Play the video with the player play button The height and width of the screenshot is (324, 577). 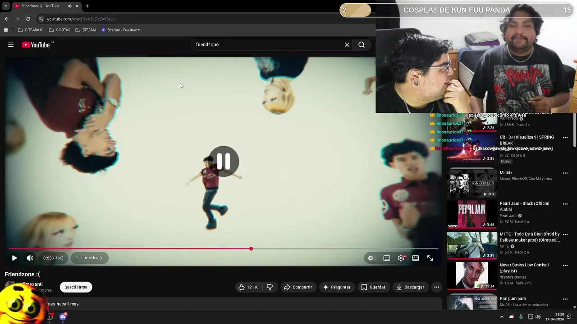click(x=14, y=258)
